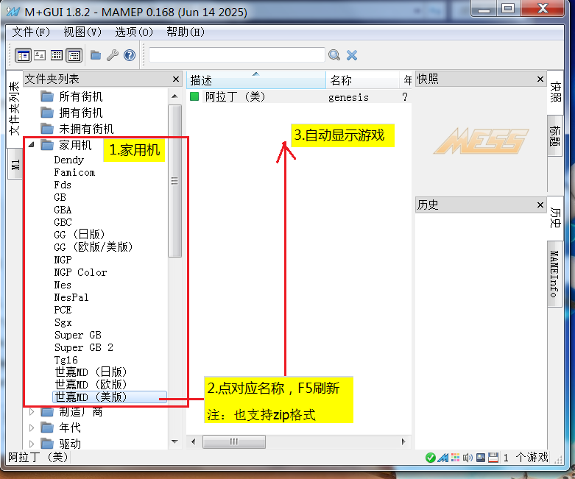Viewport: 575px width, 479px height.
Task: Select the 快照 side tab
Action: [x=555, y=92]
